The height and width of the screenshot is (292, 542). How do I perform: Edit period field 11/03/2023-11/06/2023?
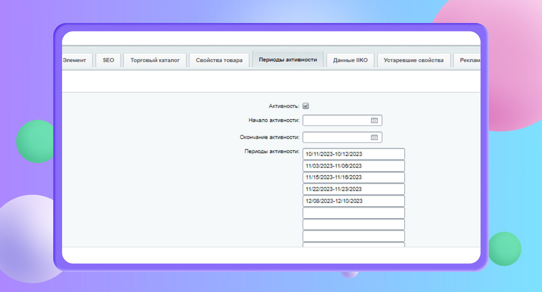point(354,166)
